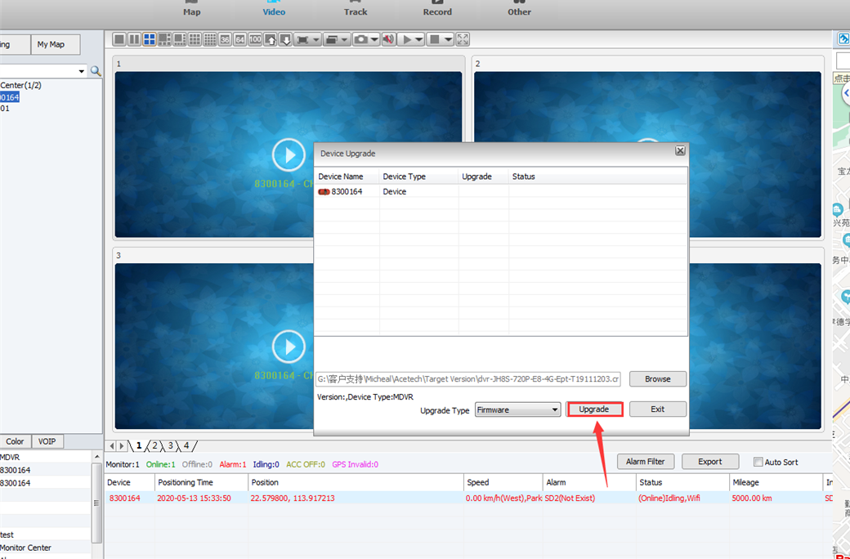
Task: Switch to video page tab 3
Action: [170, 445]
